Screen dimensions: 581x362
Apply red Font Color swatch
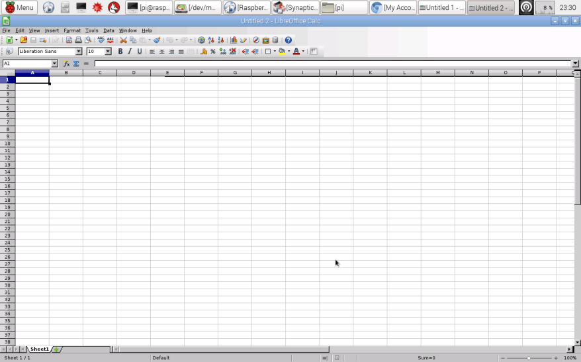click(296, 52)
